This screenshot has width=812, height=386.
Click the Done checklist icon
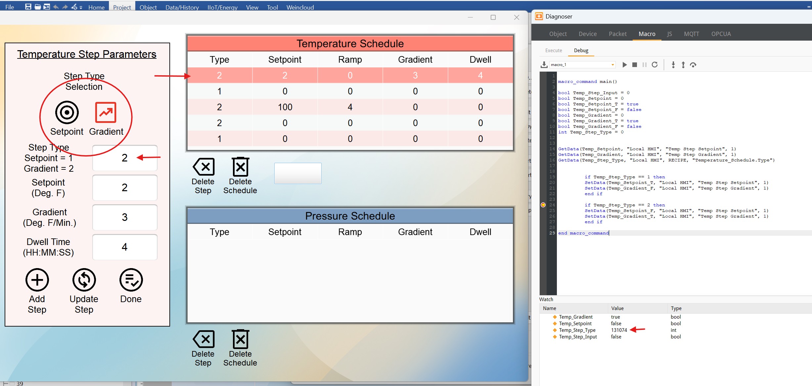coord(131,280)
